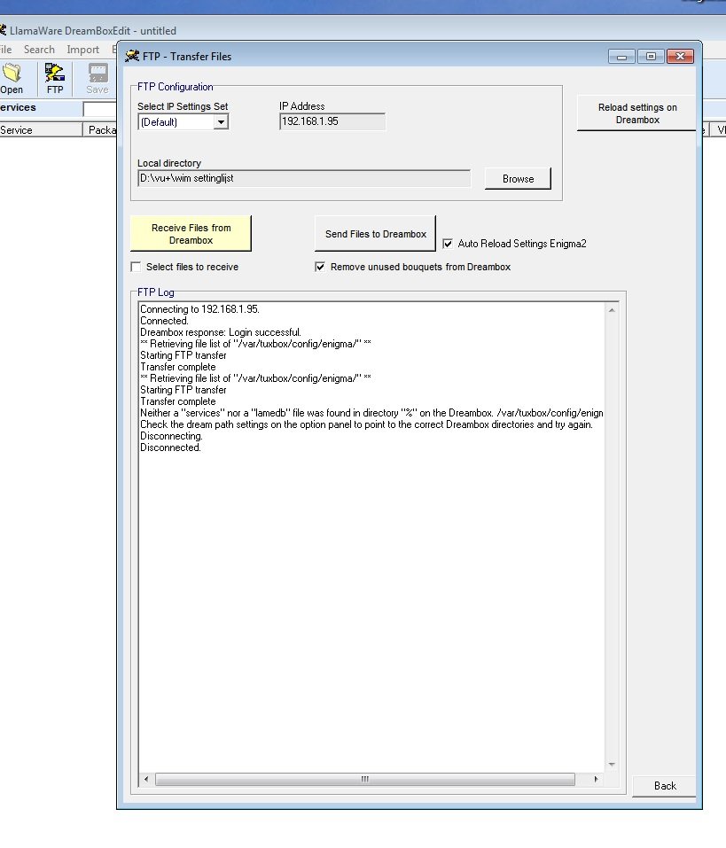Screen dimensions: 726x848
Task: Click the Service column header
Action: (41, 129)
